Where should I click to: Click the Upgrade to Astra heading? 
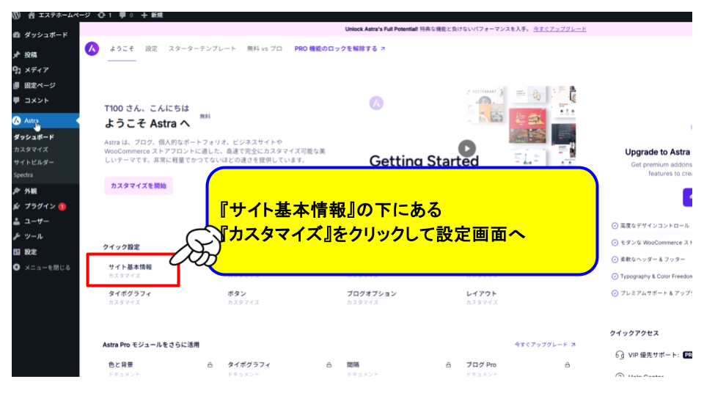(658, 153)
